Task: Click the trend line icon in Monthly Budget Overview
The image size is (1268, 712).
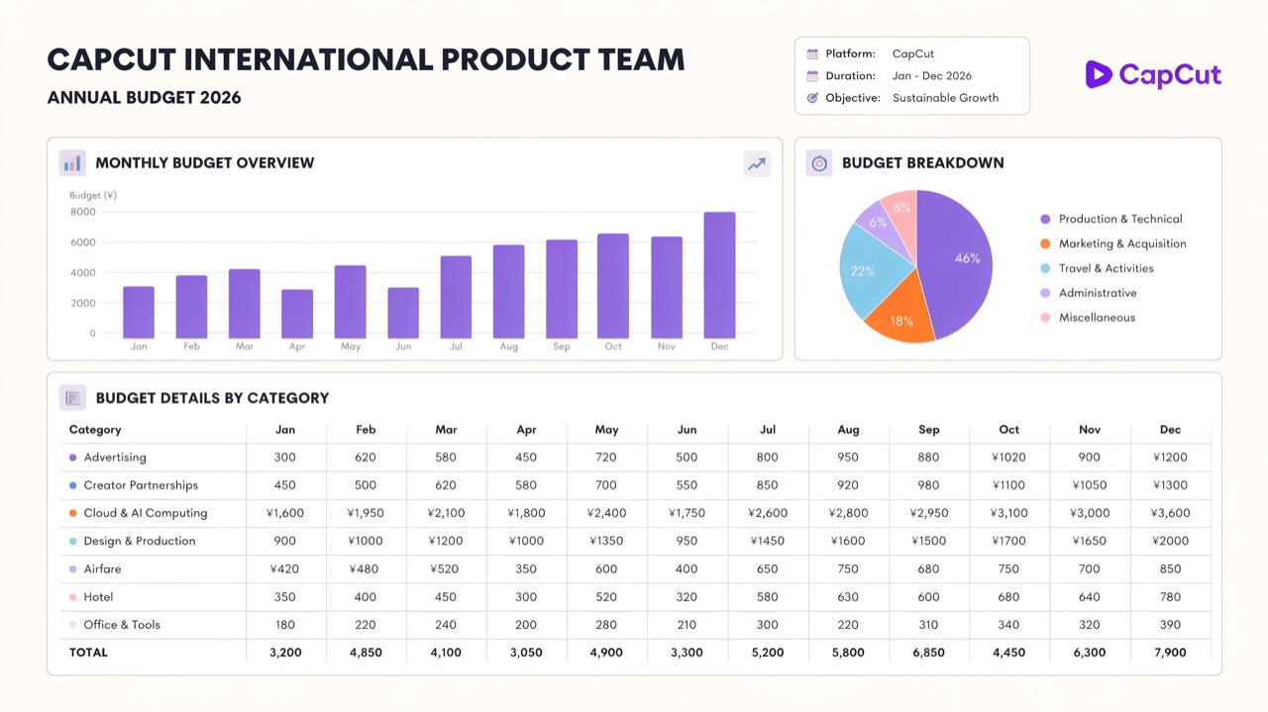Action: (x=757, y=164)
